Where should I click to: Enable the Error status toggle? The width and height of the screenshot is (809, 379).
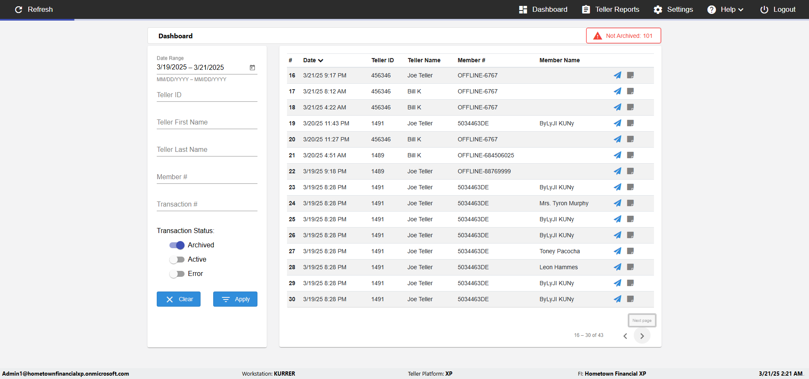177,274
